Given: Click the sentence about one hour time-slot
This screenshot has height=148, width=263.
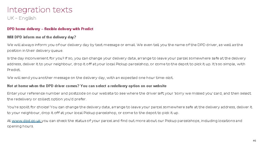Looking at the screenshot, I should click(90, 78).
